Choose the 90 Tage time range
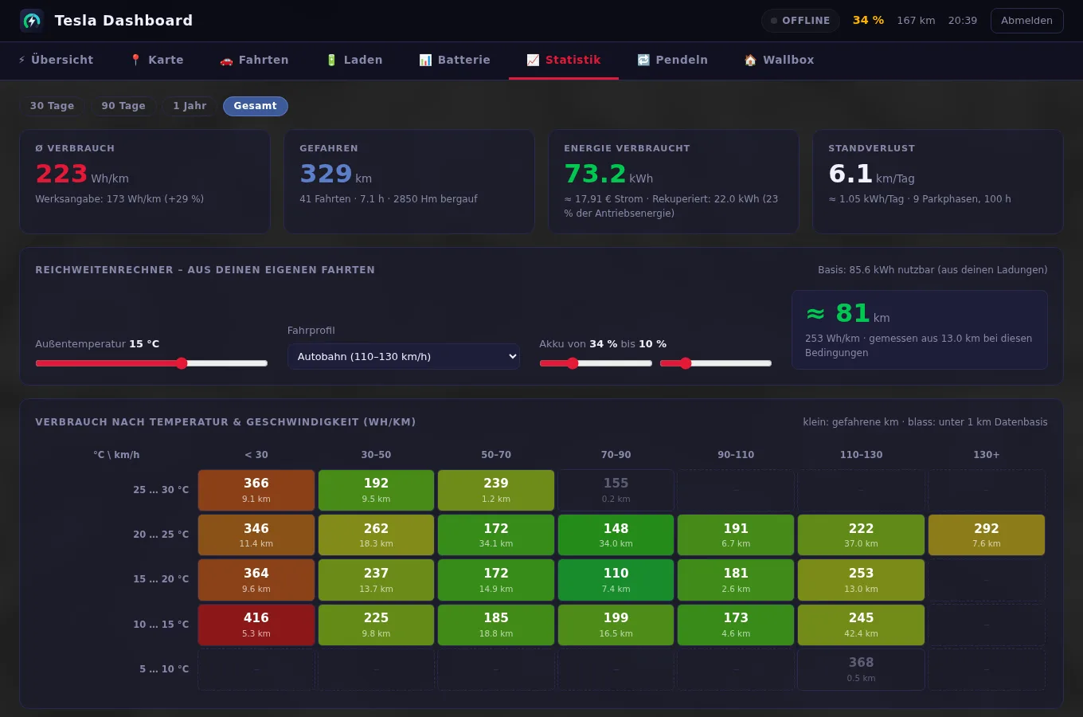 point(123,106)
